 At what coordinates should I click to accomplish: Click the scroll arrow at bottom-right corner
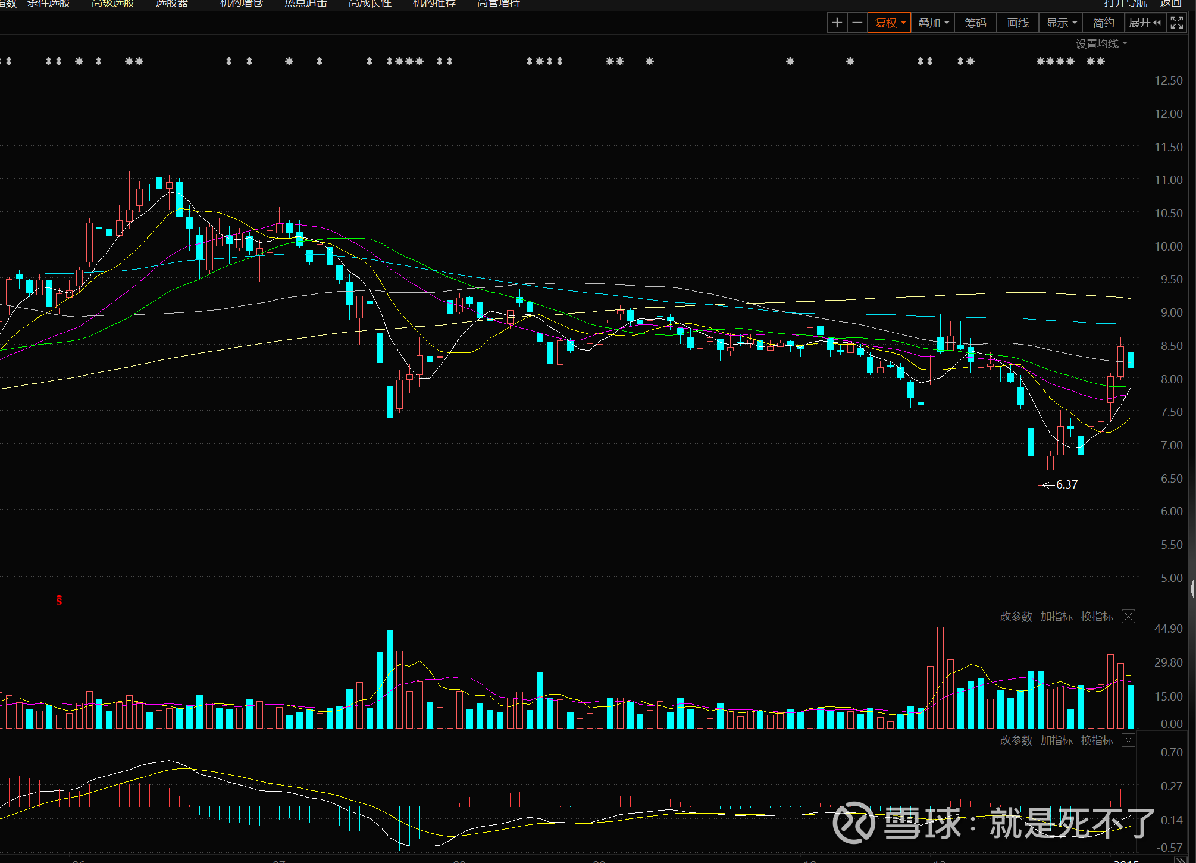(1181, 859)
